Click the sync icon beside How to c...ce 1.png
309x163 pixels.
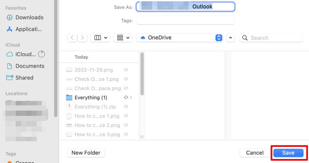(126, 116)
